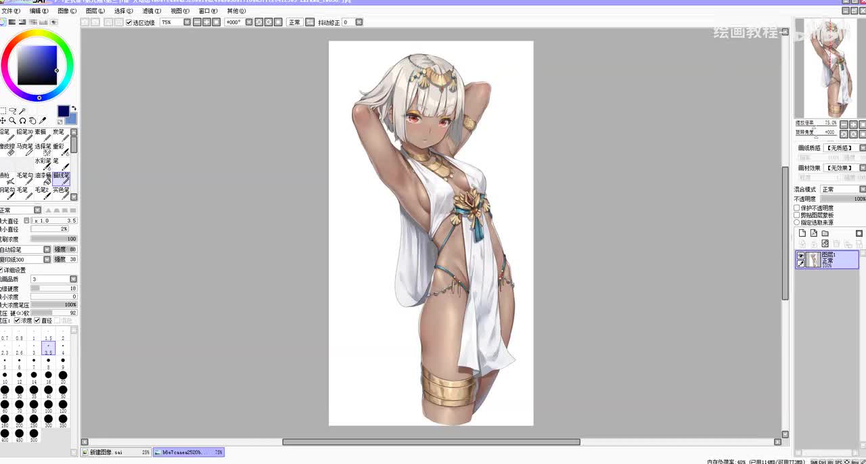The width and height of the screenshot is (866, 464).
Task: Open the 混合模式 layer blend dropdown
Action: coord(863,189)
